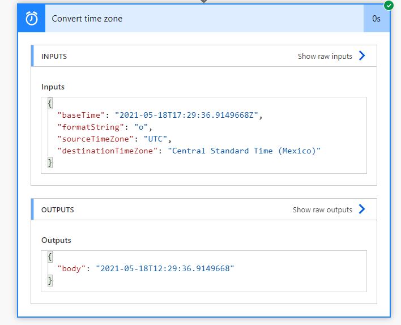Click the opening brace in the Inputs JSON

tap(50, 103)
